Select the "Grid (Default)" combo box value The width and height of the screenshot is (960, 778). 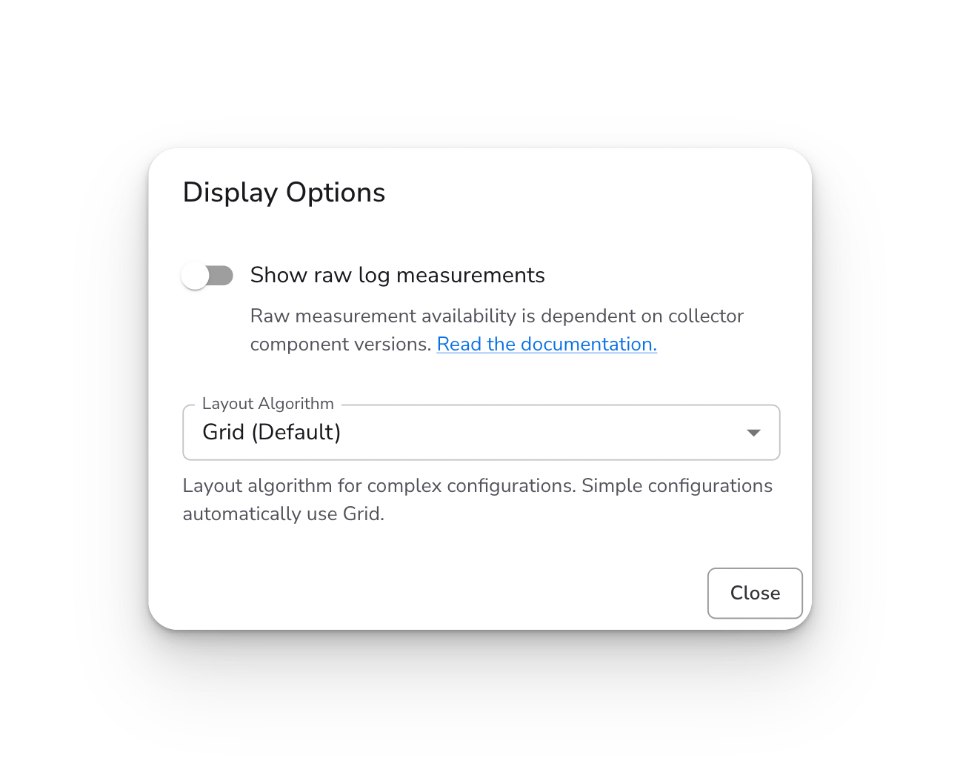tap(271, 432)
